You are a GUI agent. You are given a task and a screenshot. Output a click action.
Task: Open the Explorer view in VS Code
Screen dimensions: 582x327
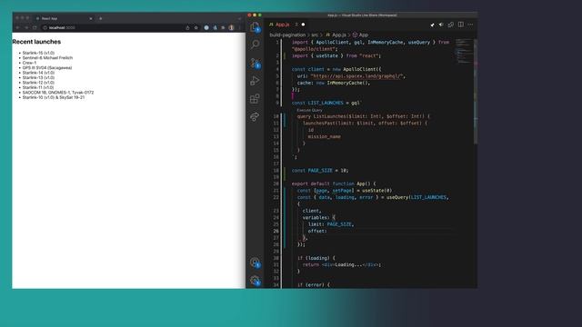[x=255, y=27]
